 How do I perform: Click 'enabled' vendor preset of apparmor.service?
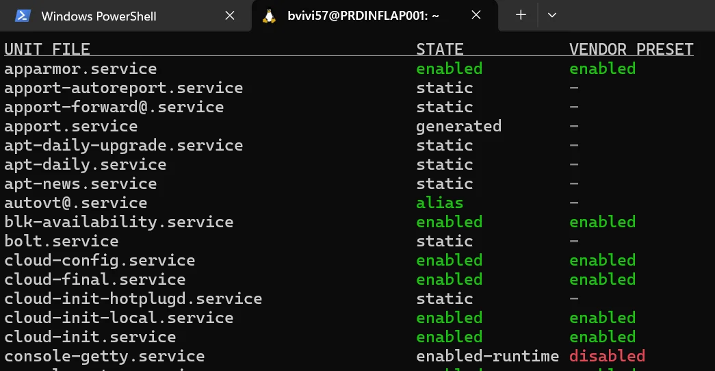point(602,69)
